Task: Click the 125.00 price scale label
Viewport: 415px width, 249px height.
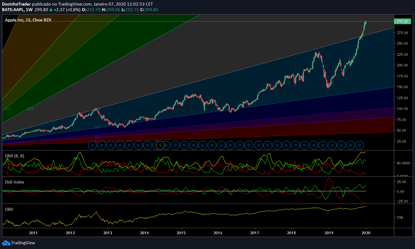Action: tap(402, 98)
